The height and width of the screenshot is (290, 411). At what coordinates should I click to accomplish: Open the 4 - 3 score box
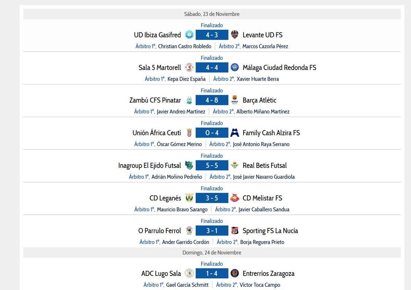(212, 35)
